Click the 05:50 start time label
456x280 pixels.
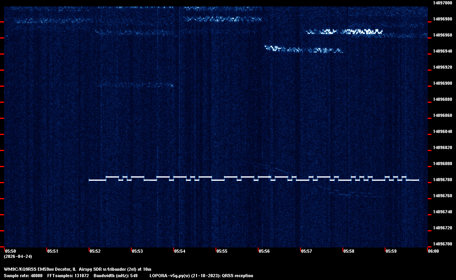(x=10, y=251)
